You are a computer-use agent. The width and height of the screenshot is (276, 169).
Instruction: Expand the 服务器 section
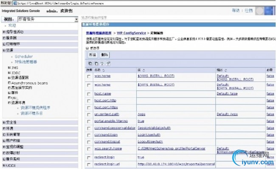(4, 38)
